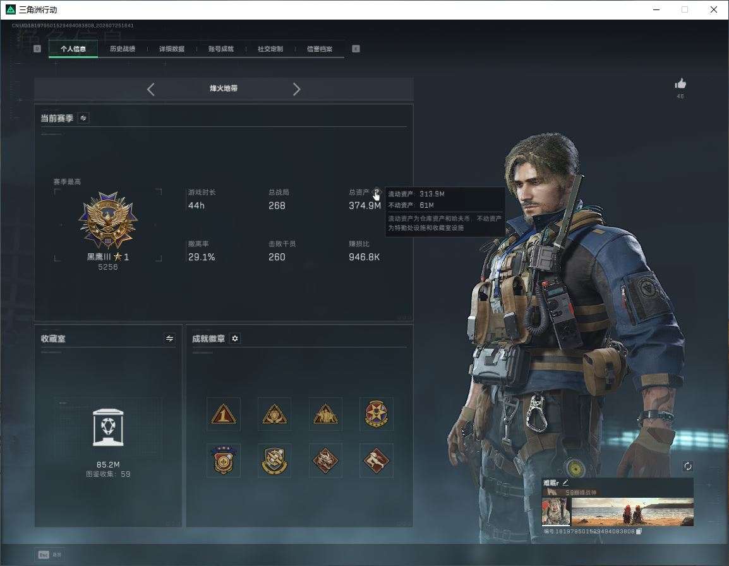Viewport: 729px width, 566px height.
Task: Select the red triangle number 1 badge
Action: [224, 414]
